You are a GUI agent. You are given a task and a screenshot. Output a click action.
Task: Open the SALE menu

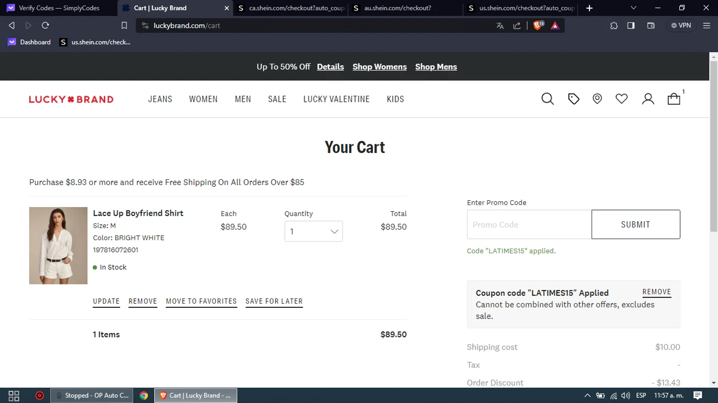click(x=277, y=99)
